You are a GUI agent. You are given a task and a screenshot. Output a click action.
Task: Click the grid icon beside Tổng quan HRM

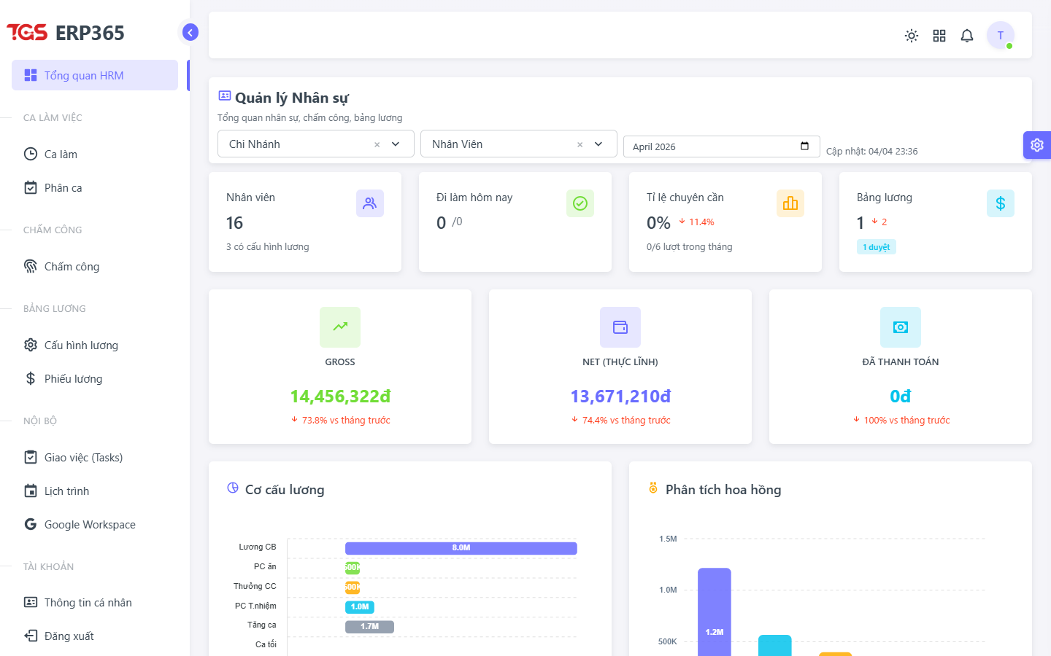tap(31, 75)
